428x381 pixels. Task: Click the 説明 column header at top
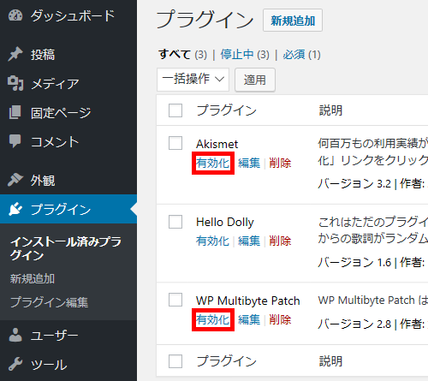coord(330,110)
